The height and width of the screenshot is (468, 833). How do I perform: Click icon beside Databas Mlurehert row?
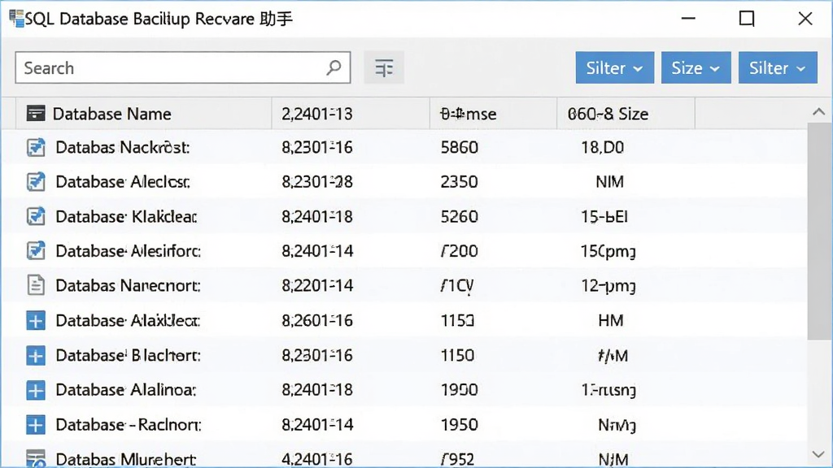point(36,458)
